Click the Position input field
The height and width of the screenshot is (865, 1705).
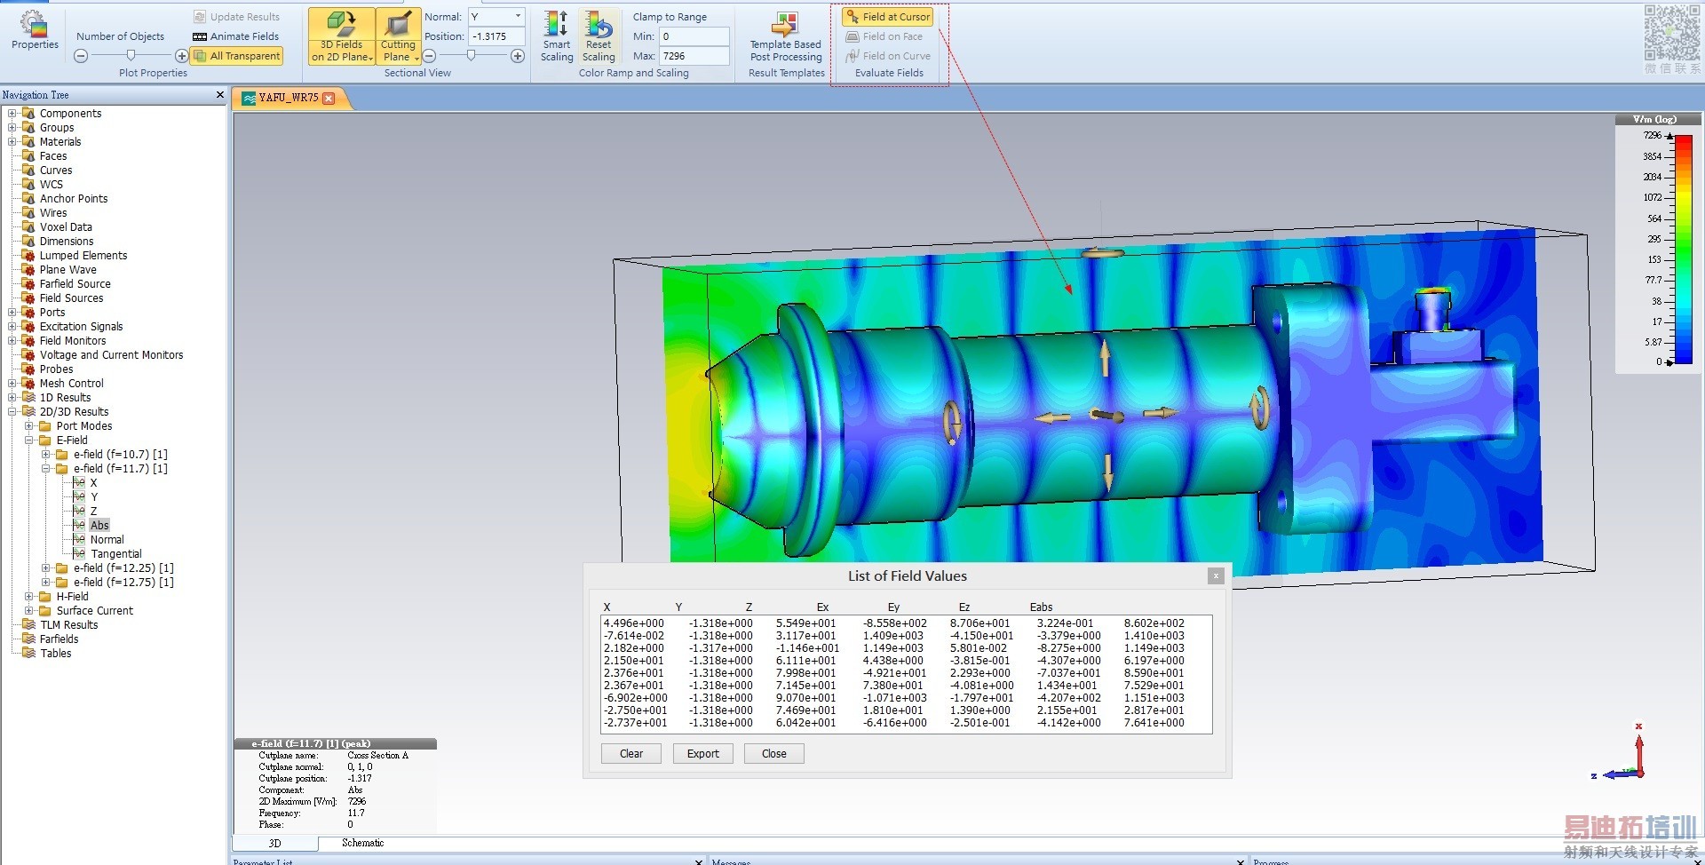point(497,36)
